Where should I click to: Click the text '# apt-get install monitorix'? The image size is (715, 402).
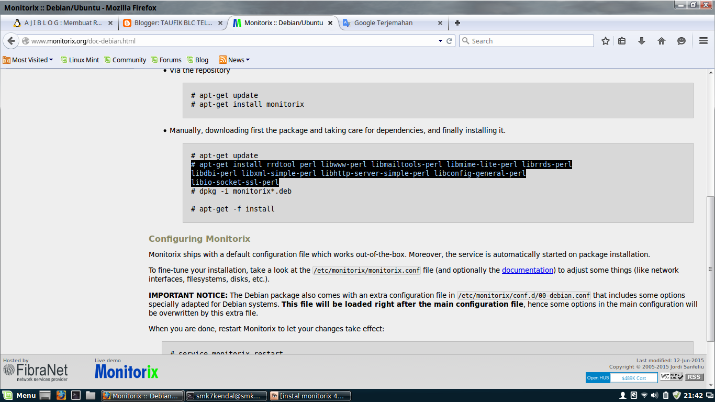(x=248, y=104)
